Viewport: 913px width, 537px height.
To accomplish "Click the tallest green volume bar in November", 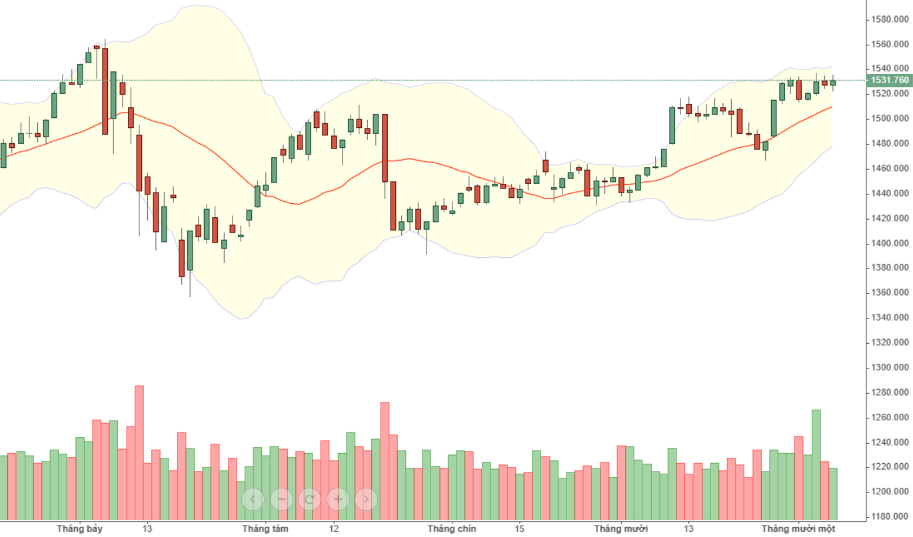I will [816, 465].
